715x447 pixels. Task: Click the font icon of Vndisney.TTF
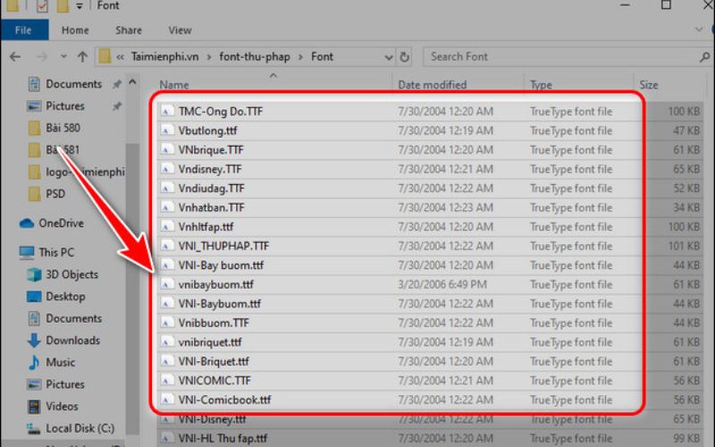click(167, 169)
